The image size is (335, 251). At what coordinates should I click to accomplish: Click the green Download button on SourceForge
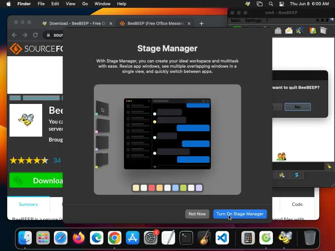tap(36, 180)
